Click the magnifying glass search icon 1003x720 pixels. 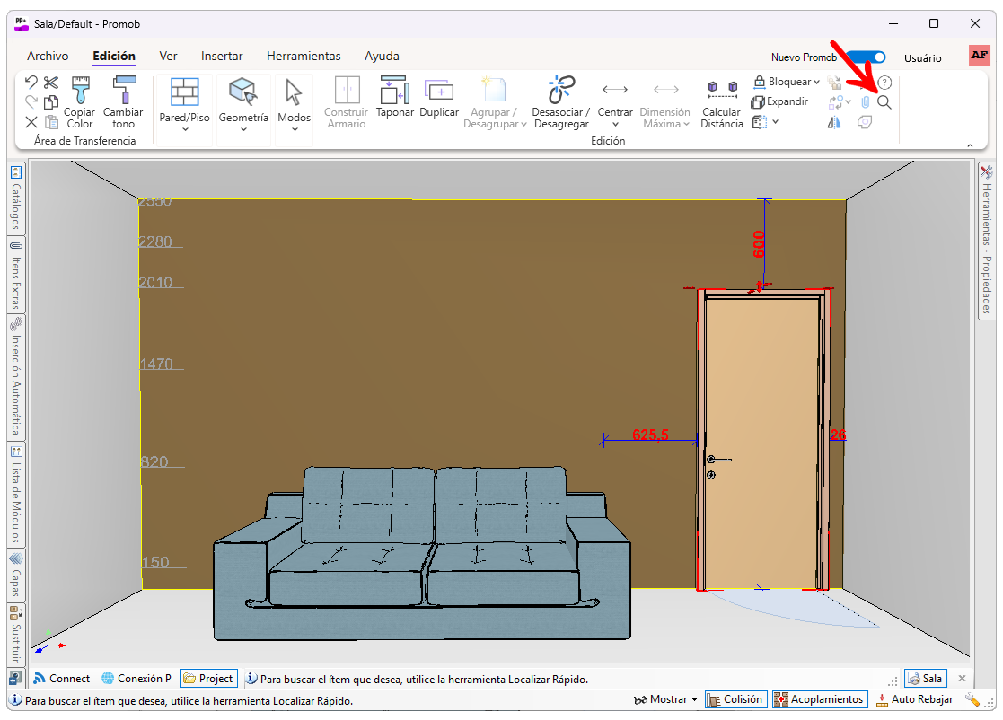coord(884,102)
